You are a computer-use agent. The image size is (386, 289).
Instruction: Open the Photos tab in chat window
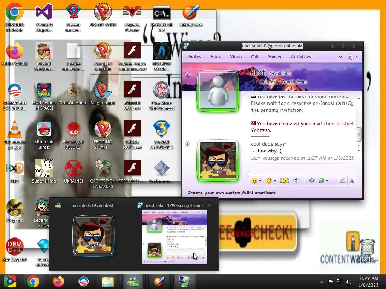[x=194, y=57]
